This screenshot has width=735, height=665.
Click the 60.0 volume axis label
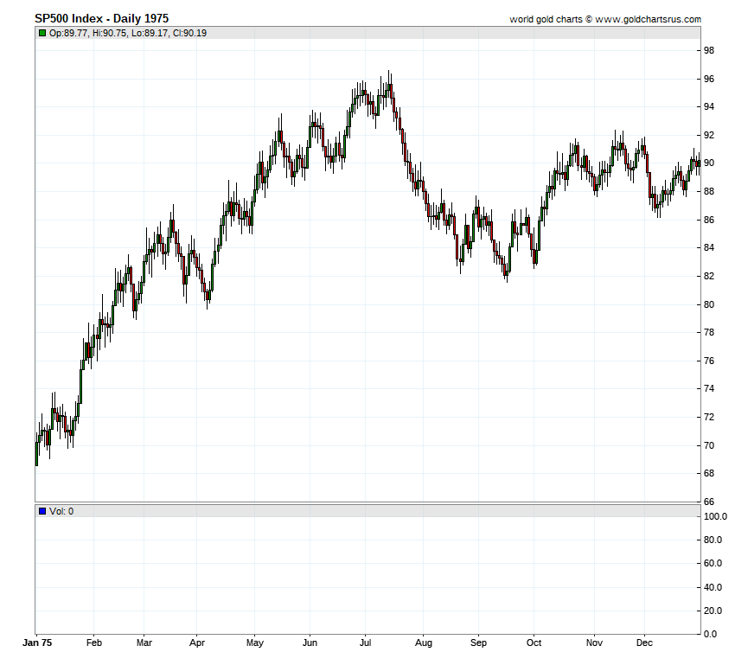click(713, 563)
